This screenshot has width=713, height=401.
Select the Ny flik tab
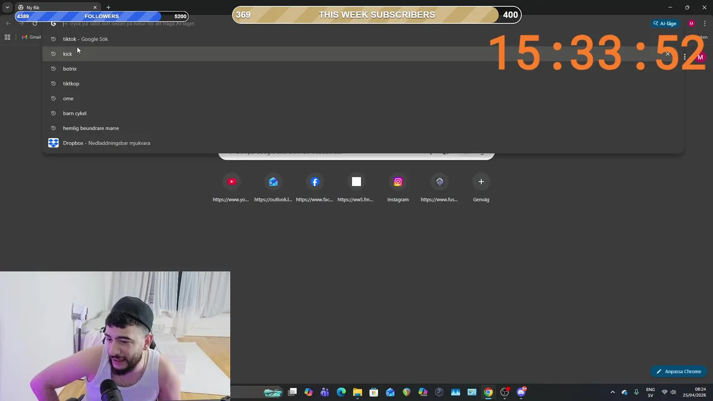(x=57, y=7)
